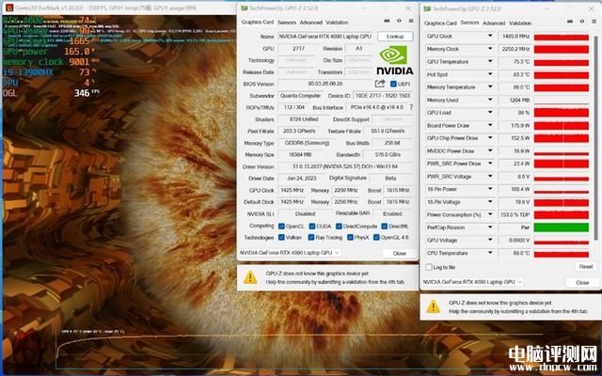602x376 pixels.
Task: Open the Board Power Draw sensor dropdown
Action: pos(490,125)
